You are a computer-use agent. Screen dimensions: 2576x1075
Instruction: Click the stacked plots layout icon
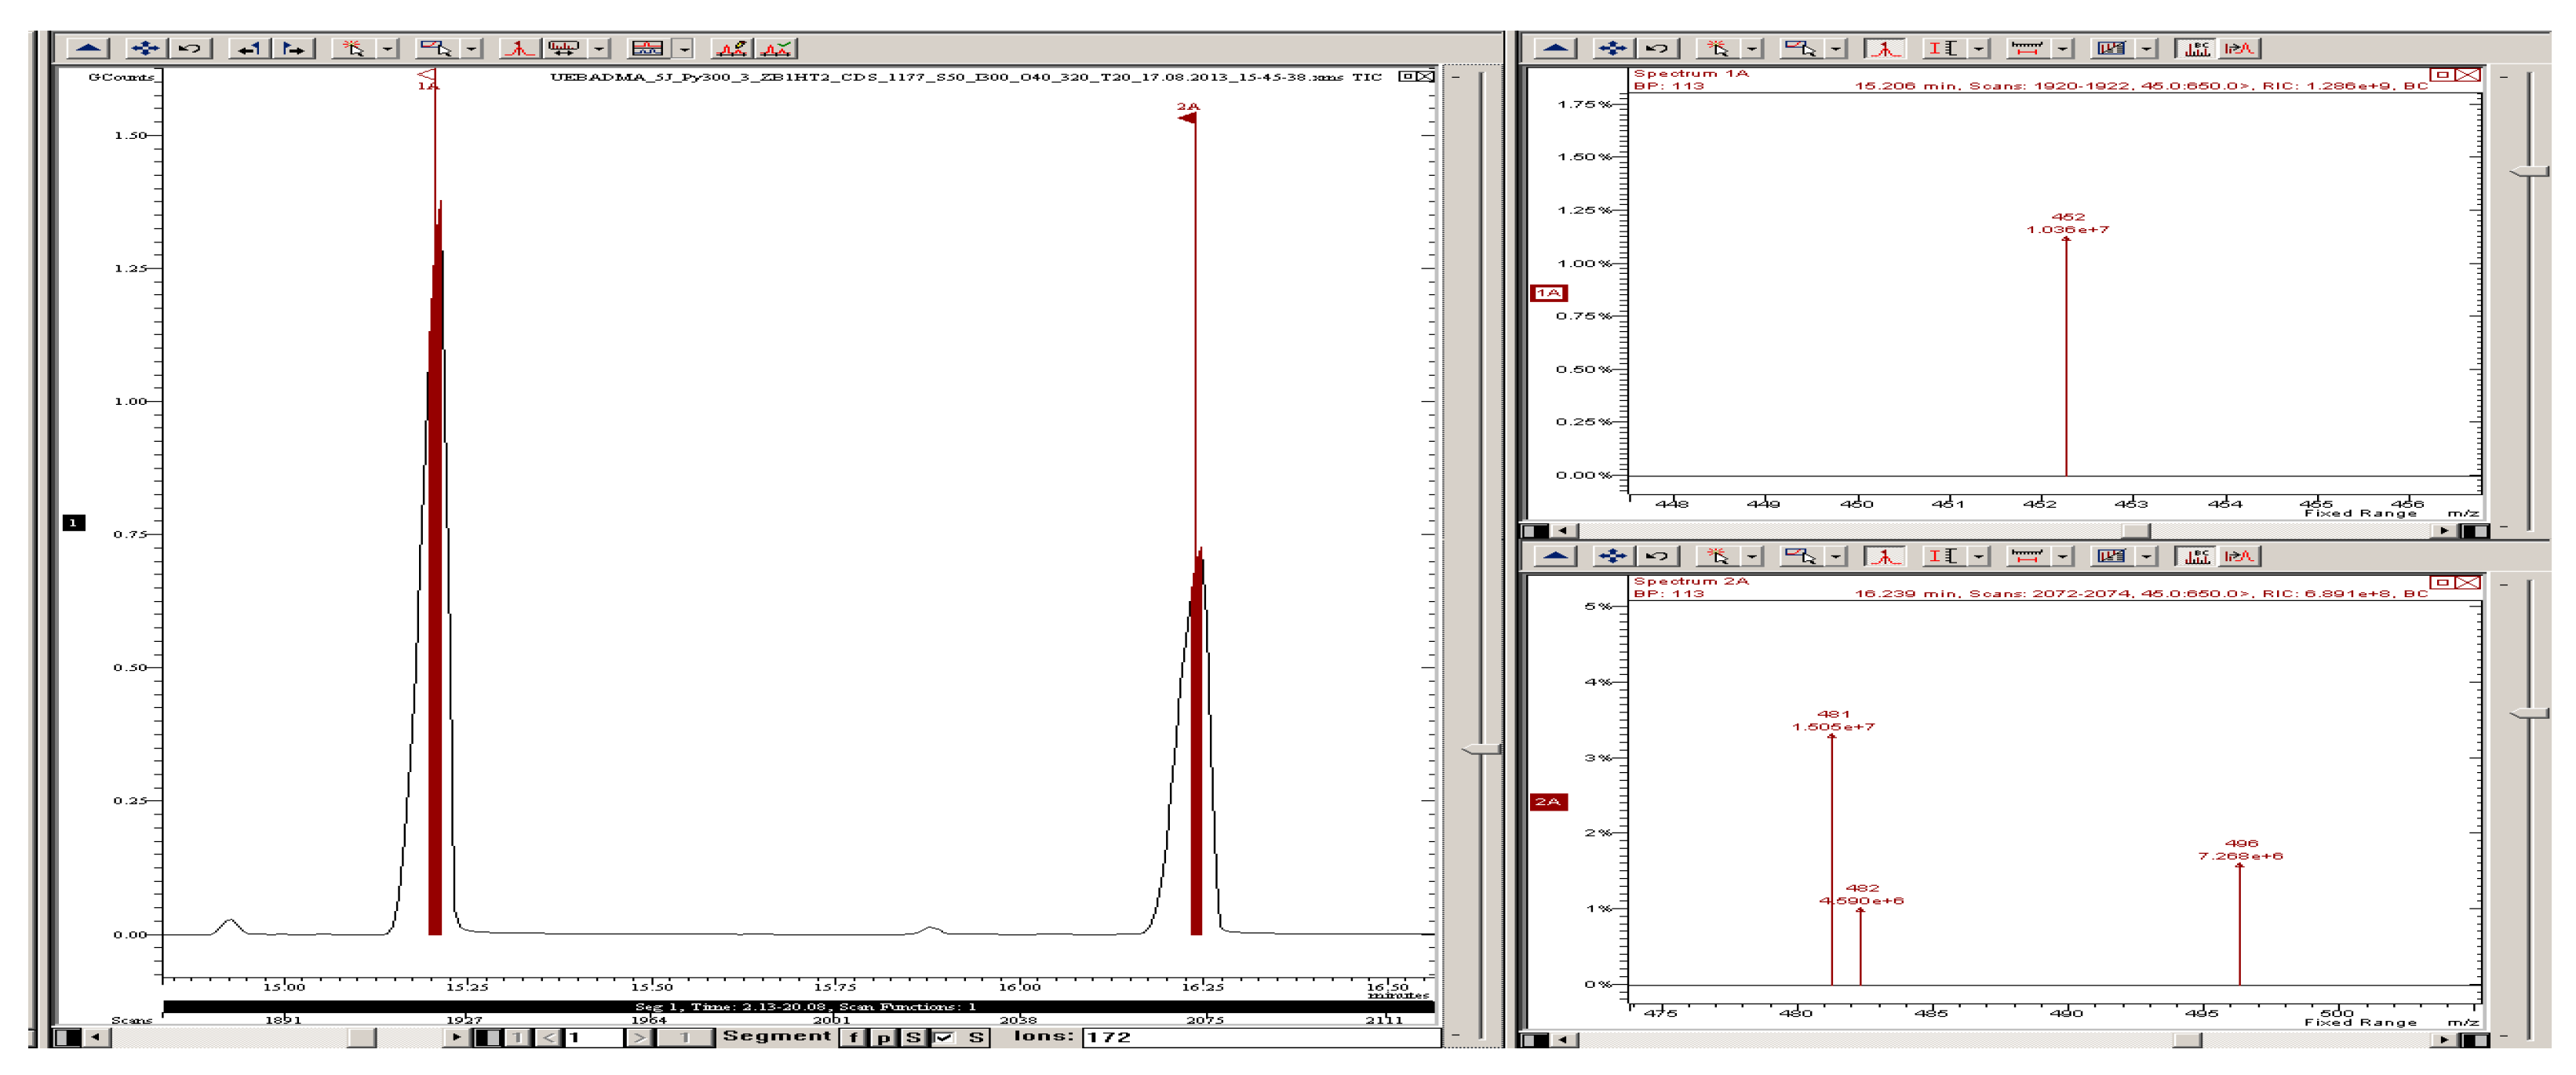click(647, 48)
